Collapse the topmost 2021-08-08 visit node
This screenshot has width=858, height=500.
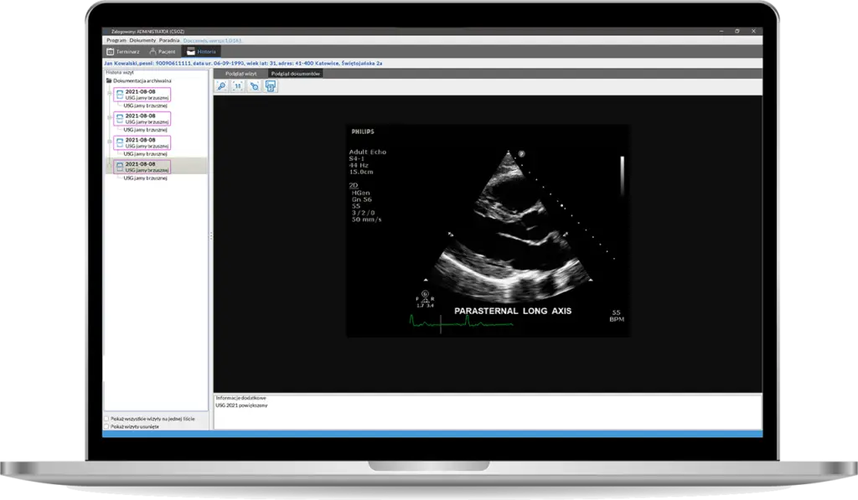coord(110,93)
